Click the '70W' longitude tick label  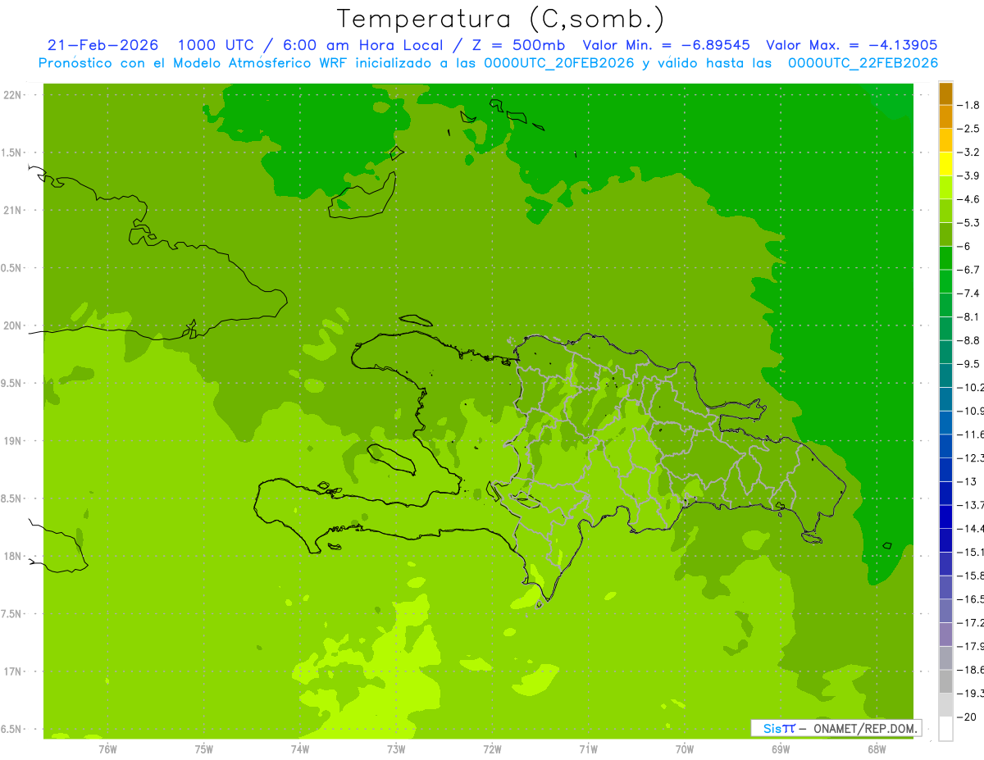(x=684, y=748)
